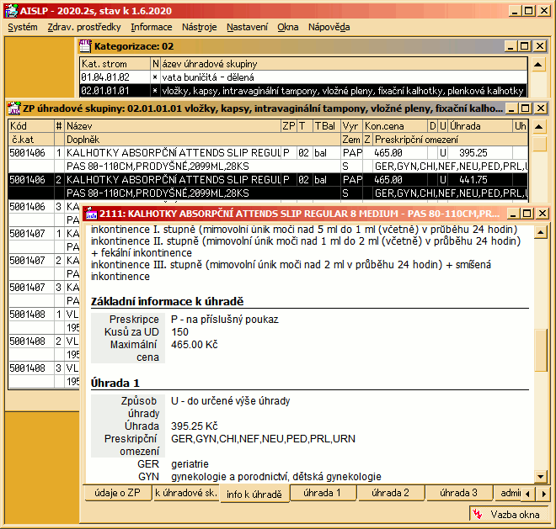Maximize the Kategorizace window
Screen dimensions: 556x529
tap(525, 46)
